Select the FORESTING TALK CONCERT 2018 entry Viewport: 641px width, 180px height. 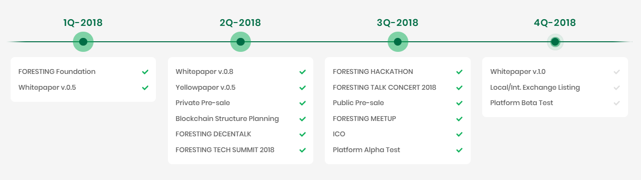pyautogui.click(x=384, y=87)
